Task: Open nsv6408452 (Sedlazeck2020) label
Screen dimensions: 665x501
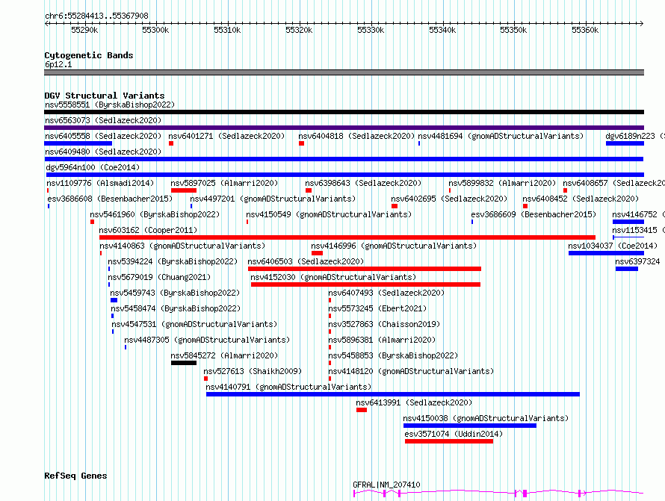Action: tap(581, 199)
